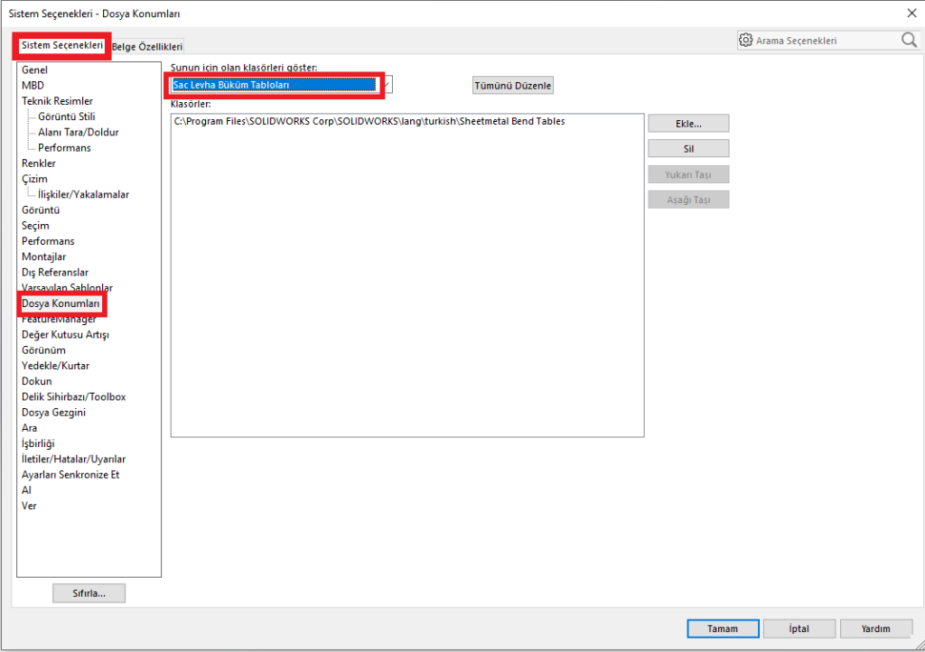Click the Sil button

[x=687, y=149]
